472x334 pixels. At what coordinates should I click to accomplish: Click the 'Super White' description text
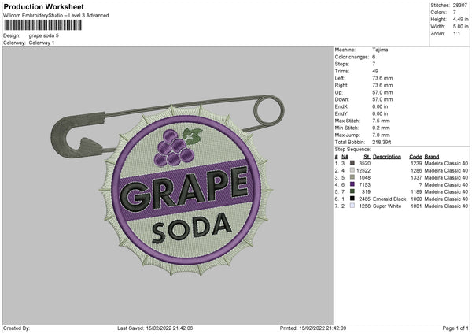[x=387, y=206]
